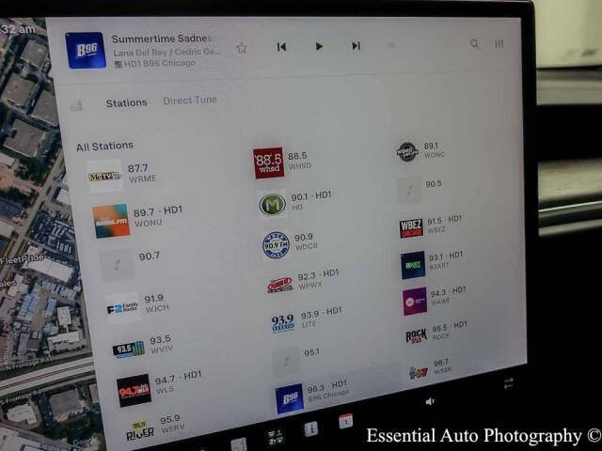The height and width of the screenshot is (451, 602).
Task: Skip to next track
Action: coord(356,46)
